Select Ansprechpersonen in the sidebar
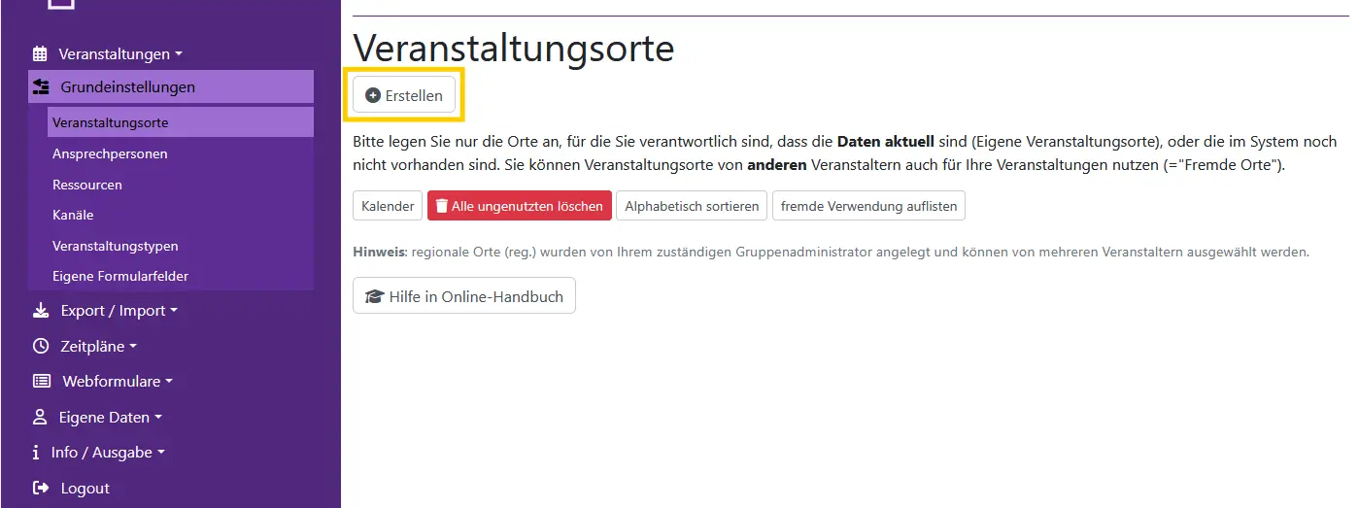Viewport: 1359px width, 508px height. (x=110, y=153)
